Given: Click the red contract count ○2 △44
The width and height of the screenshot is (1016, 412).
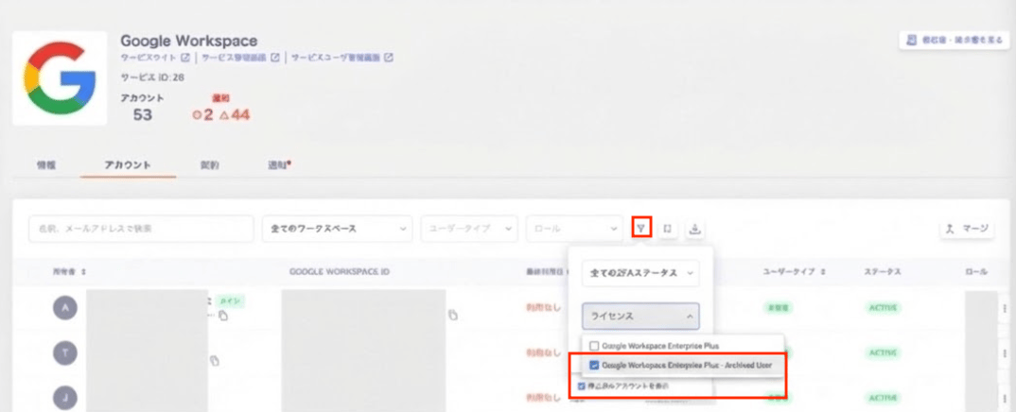Looking at the screenshot, I should [221, 115].
